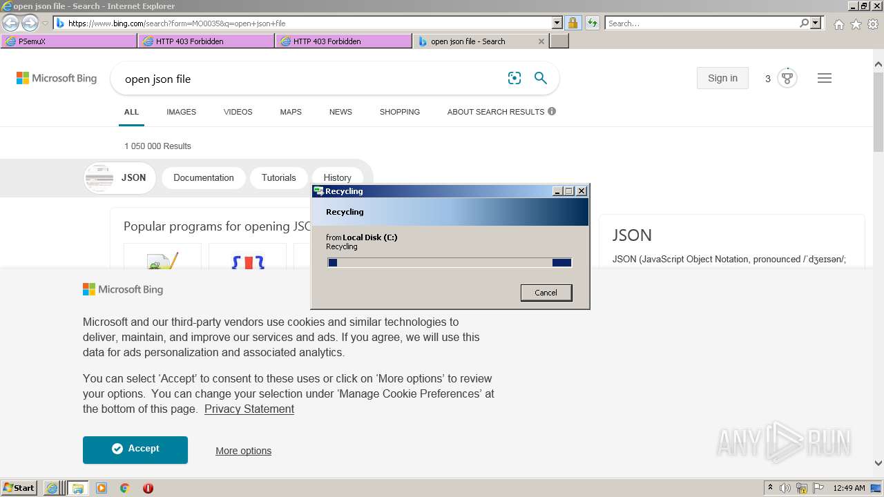Open the address bar history dropdown
884x497 pixels.
pos(557,23)
